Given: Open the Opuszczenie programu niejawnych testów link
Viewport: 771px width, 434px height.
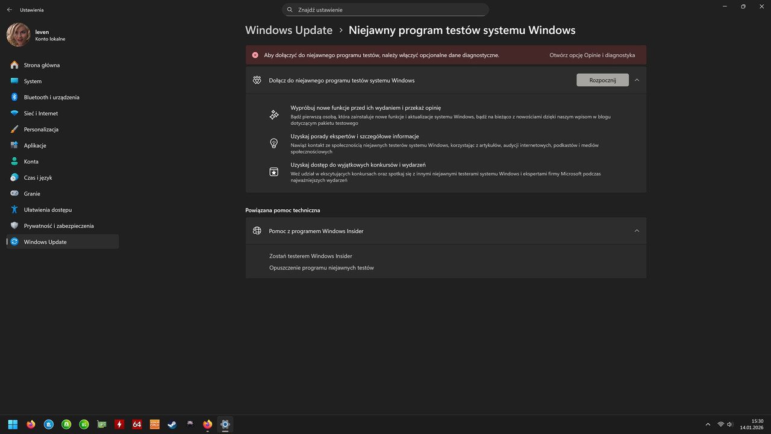Looking at the screenshot, I should (322, 268).
